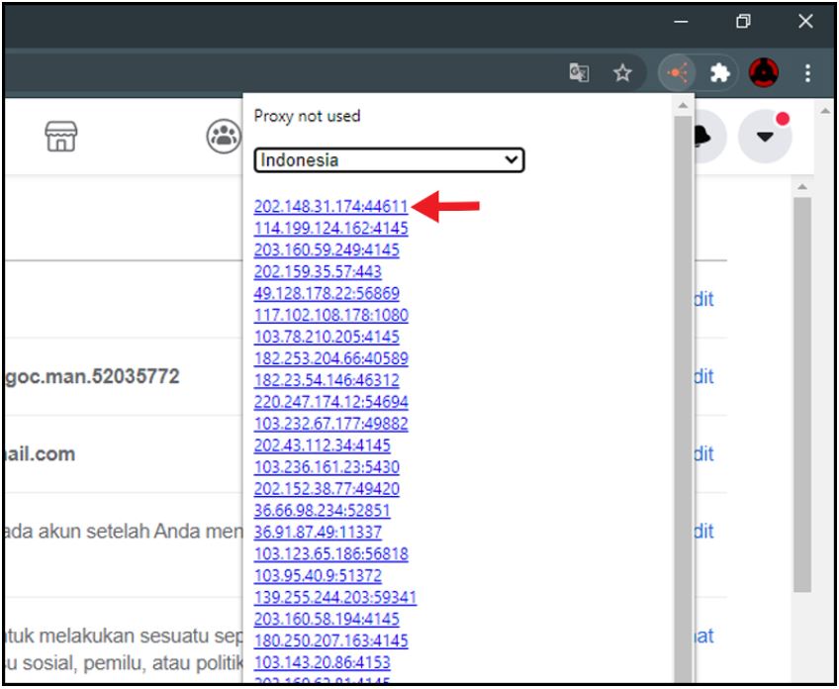Open Facebook Marketplace icon

click(x=62, y=136)
